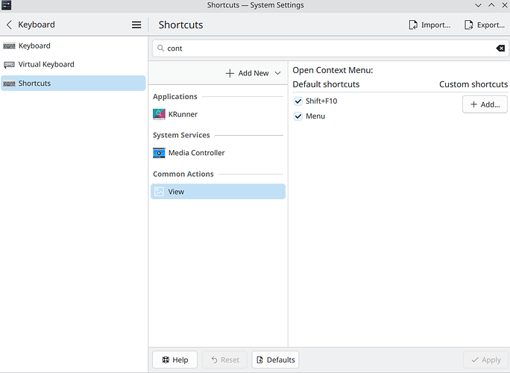
Task: Select the Shortcuts sidebar entry
Action: (73, 84)
